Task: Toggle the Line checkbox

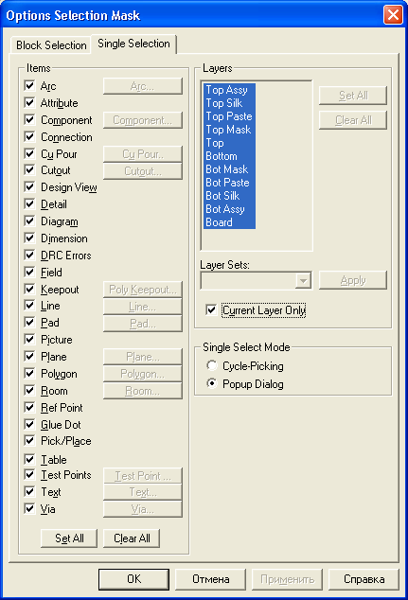Action: tap(29, 305)
